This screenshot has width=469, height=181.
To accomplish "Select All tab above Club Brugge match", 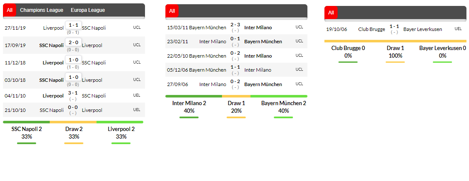I will click(331, 13).
